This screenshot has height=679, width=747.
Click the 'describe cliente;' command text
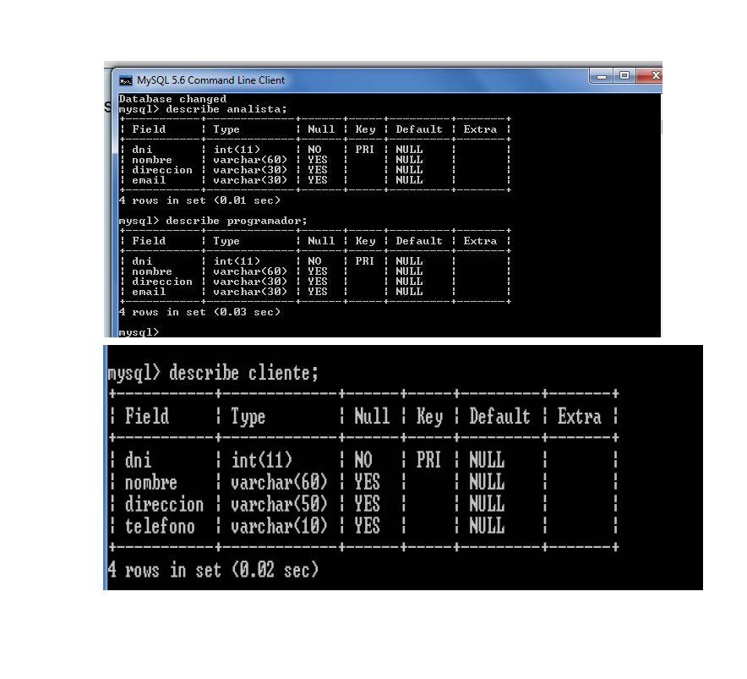point(243,373)
